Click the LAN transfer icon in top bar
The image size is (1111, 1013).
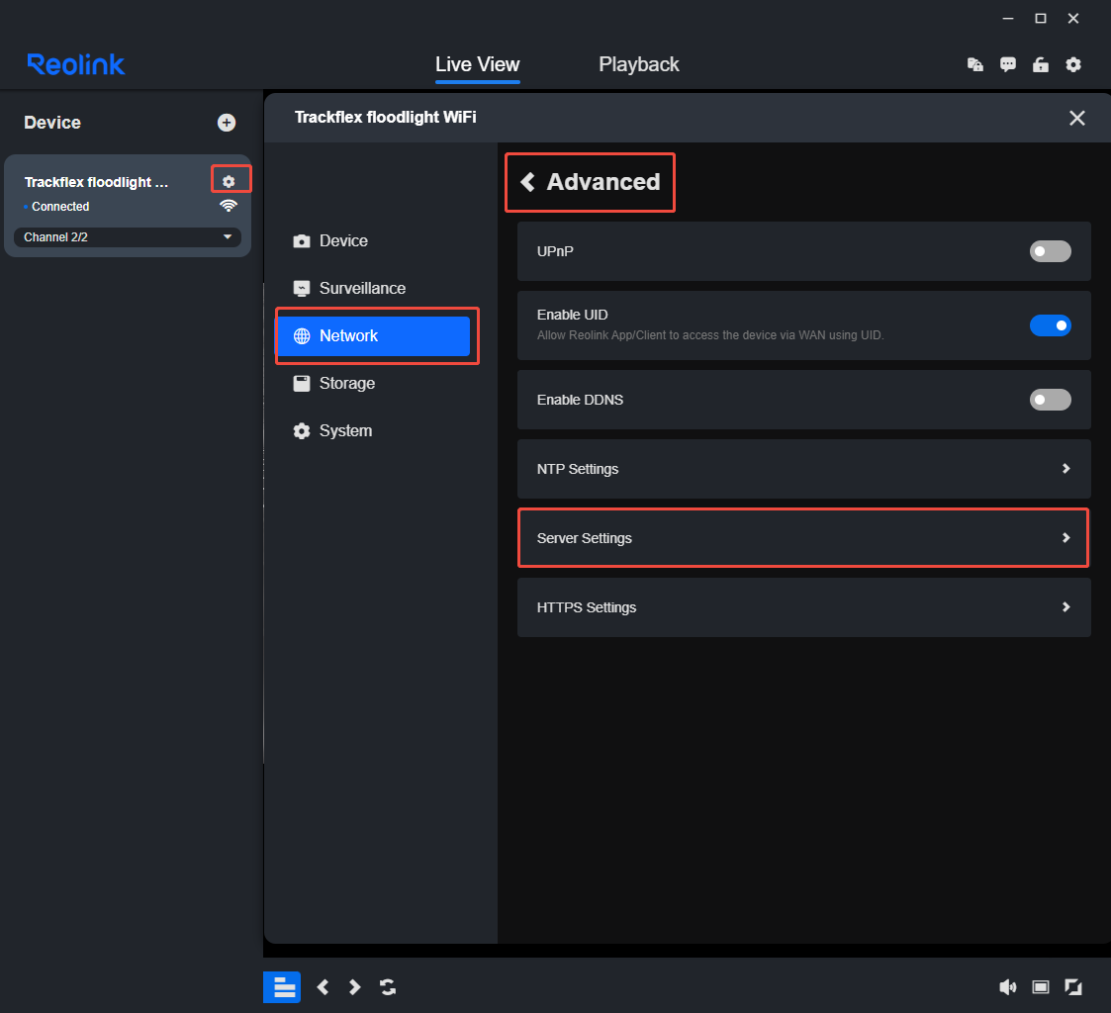point(974,64)
